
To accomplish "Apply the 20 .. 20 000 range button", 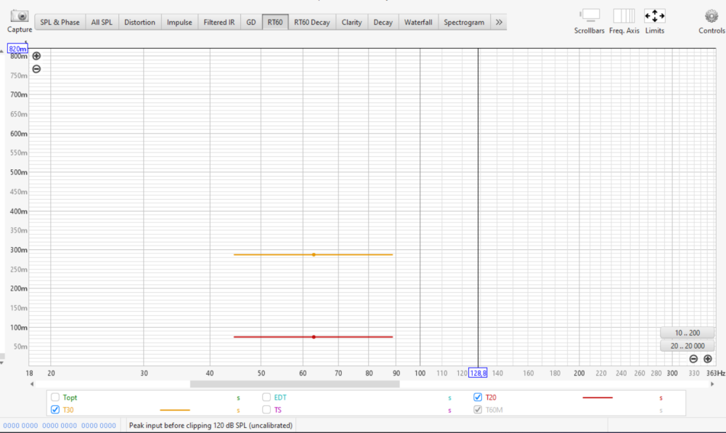I will tap(687, 346).
